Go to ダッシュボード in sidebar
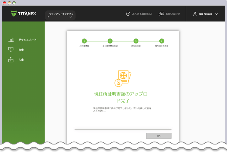The image size is (227, 152). 27,40
